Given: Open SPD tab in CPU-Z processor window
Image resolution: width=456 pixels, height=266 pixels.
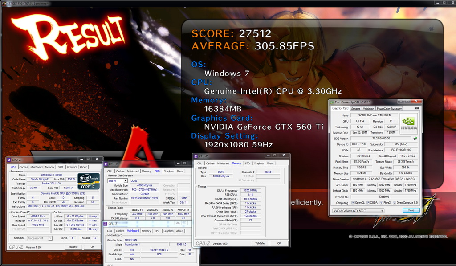Looking at the screenshot, I should click(x=61, y=167).
